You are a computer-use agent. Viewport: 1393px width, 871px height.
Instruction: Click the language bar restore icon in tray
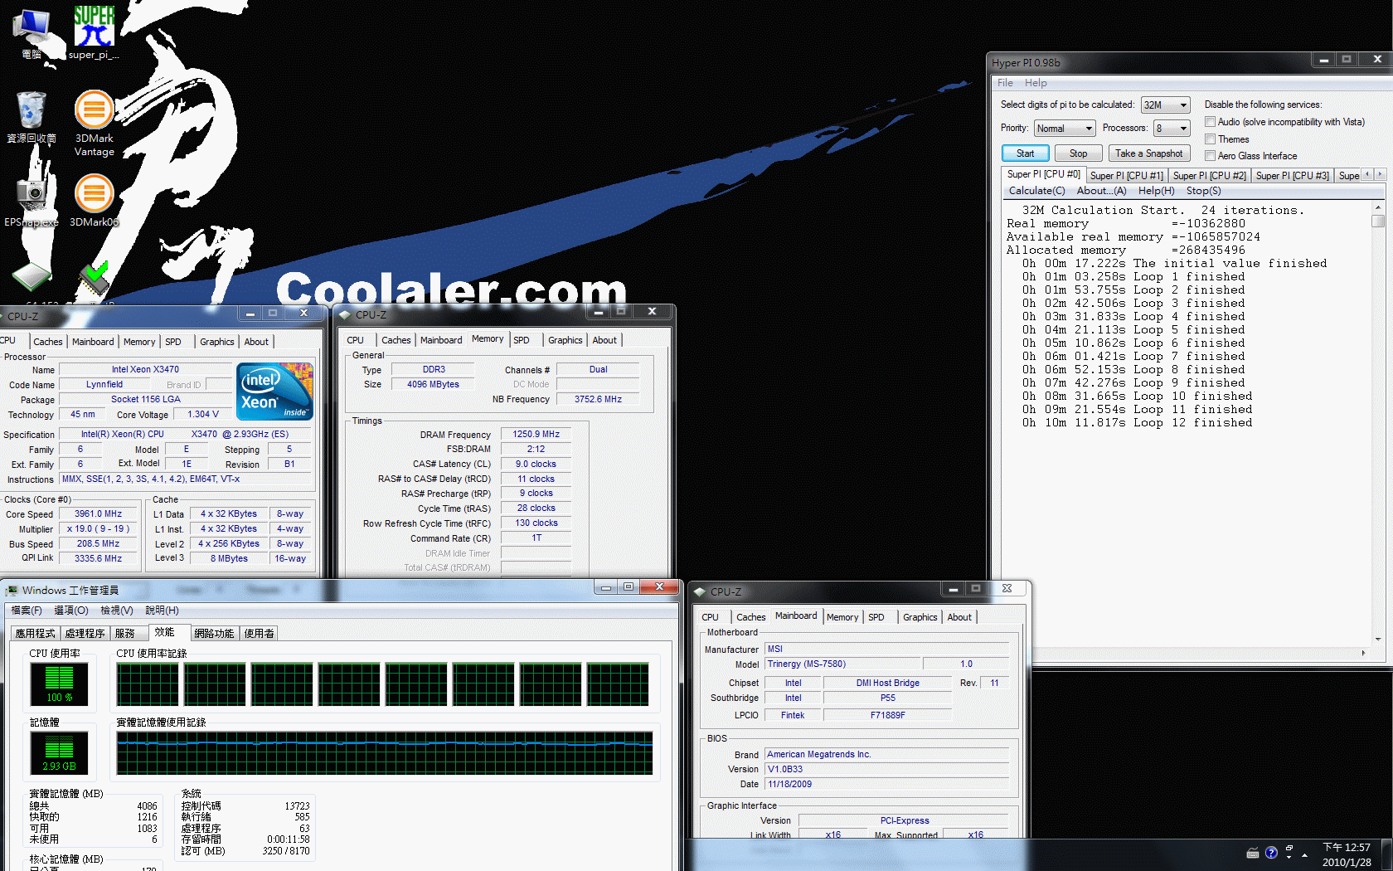[1289, 849]
